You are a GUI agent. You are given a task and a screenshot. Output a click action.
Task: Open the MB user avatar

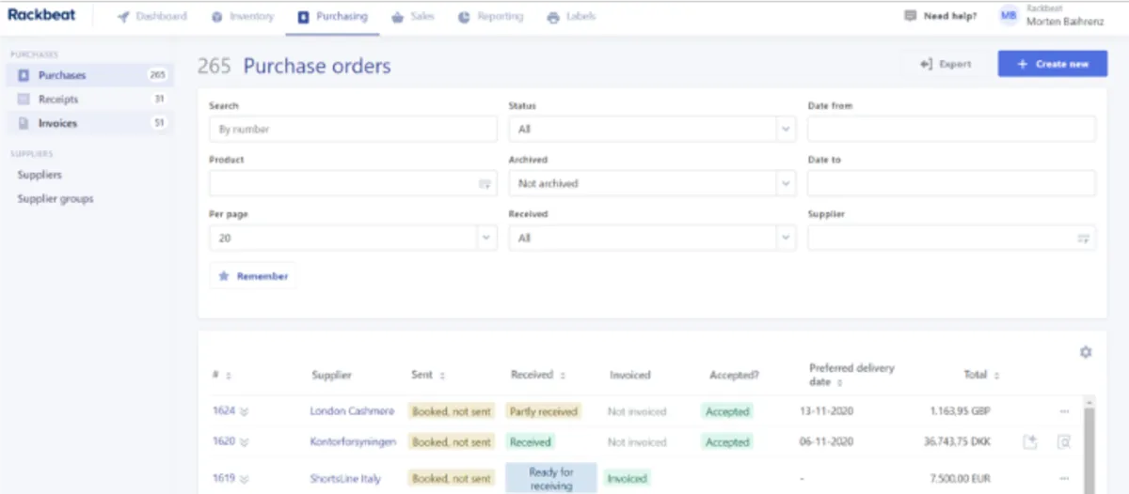pos(1009,16)
